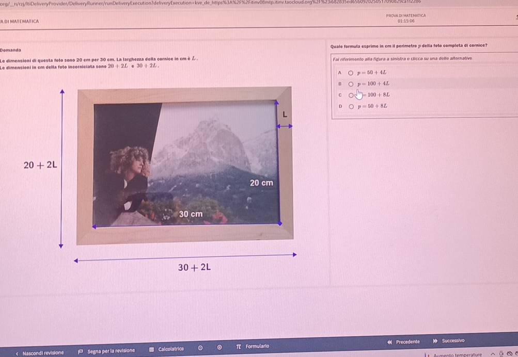The height and width of the screenshot is (357, 518).
Task: Click the rightmost system tray icon
Action: [515, 354]
